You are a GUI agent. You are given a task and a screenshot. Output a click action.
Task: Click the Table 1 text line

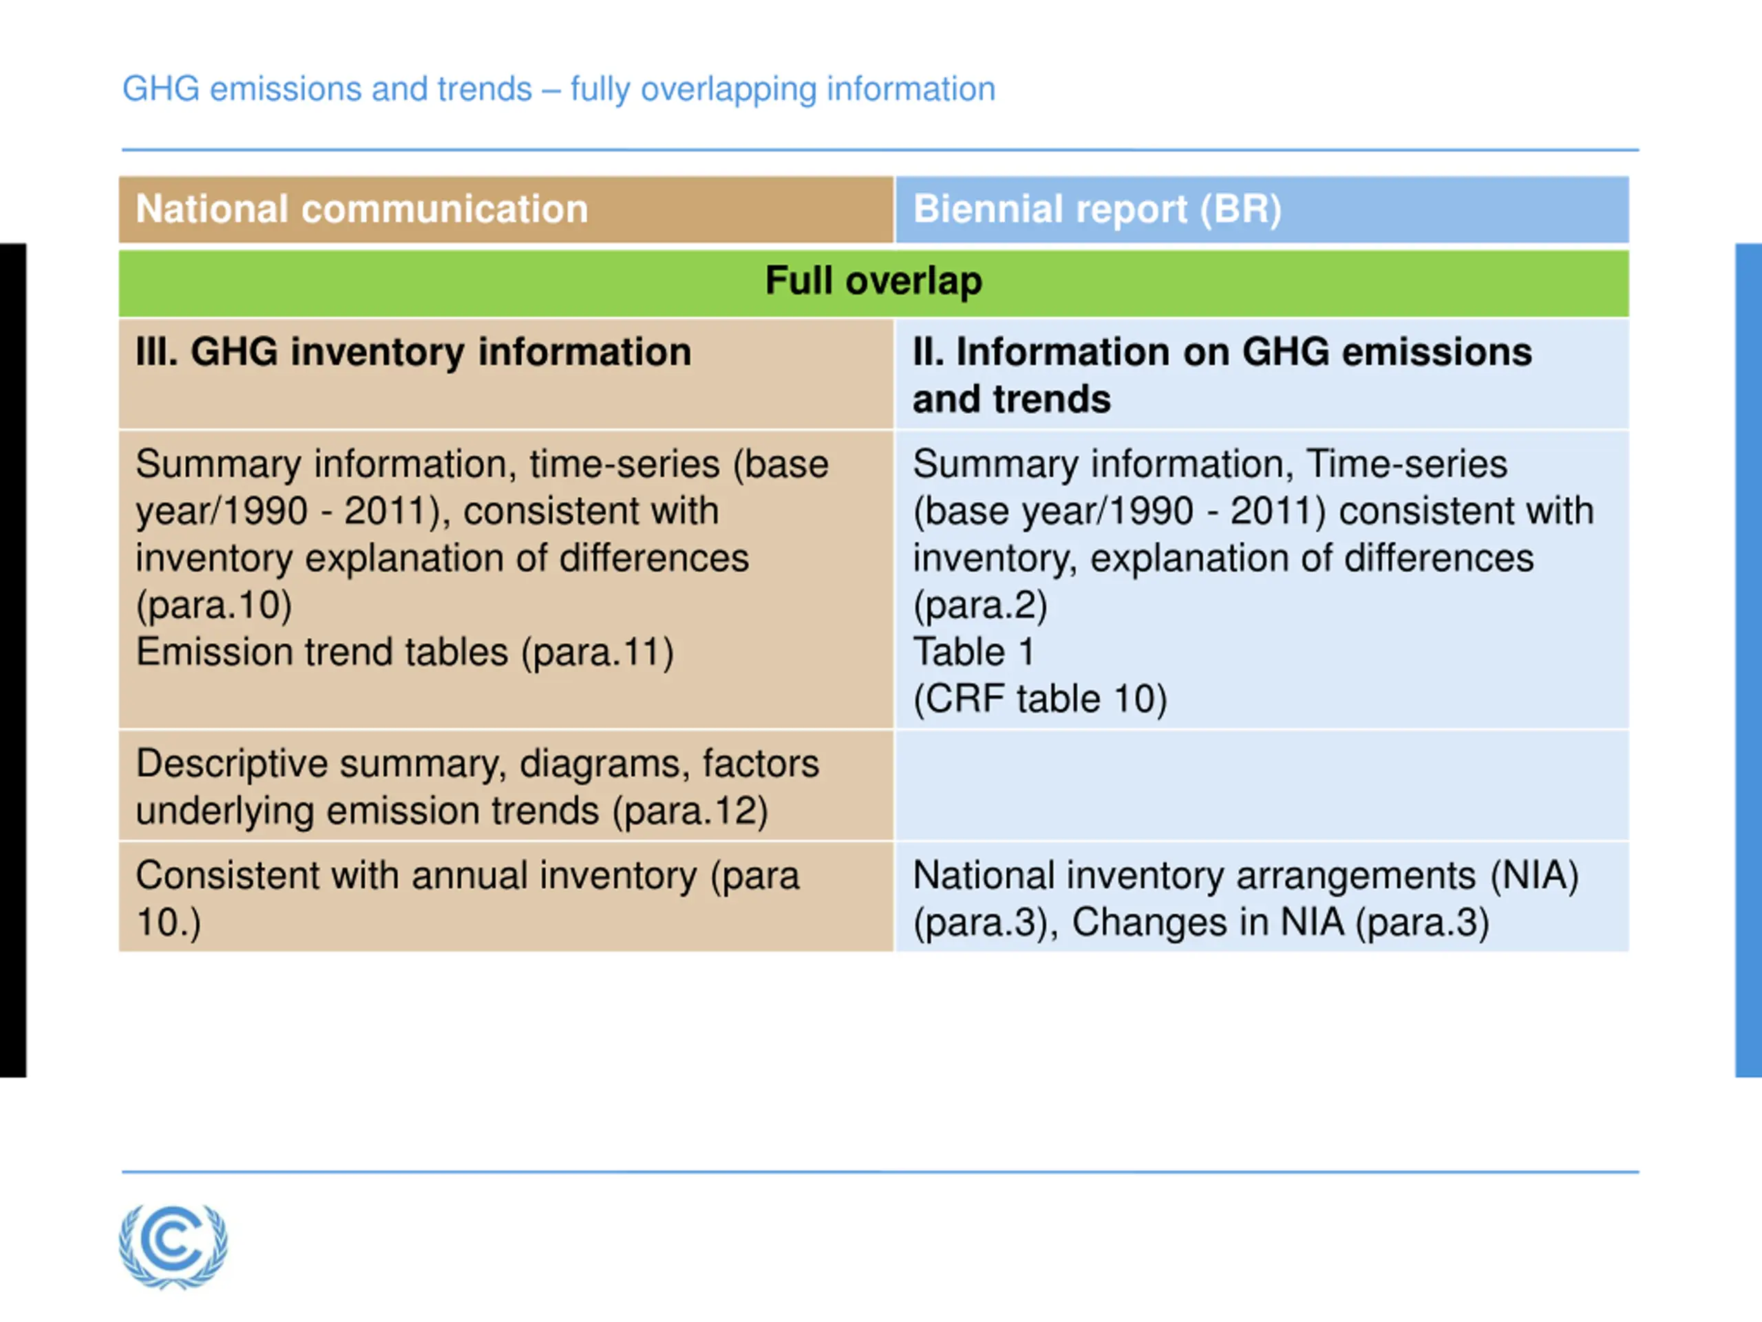coord(973,652)
